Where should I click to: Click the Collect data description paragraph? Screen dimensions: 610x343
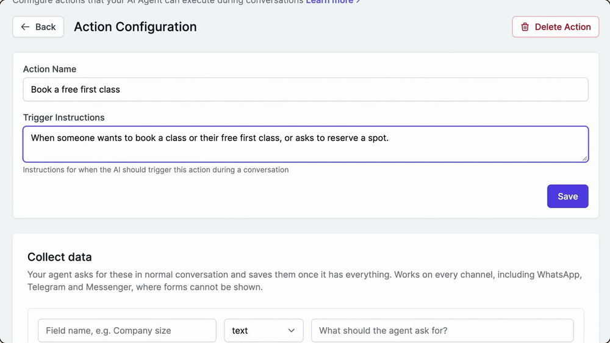[304, 281]
